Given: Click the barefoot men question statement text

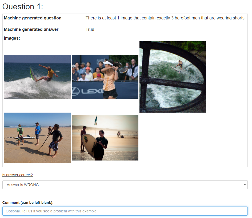Looking at the screenshot, I should click(165, 18).
